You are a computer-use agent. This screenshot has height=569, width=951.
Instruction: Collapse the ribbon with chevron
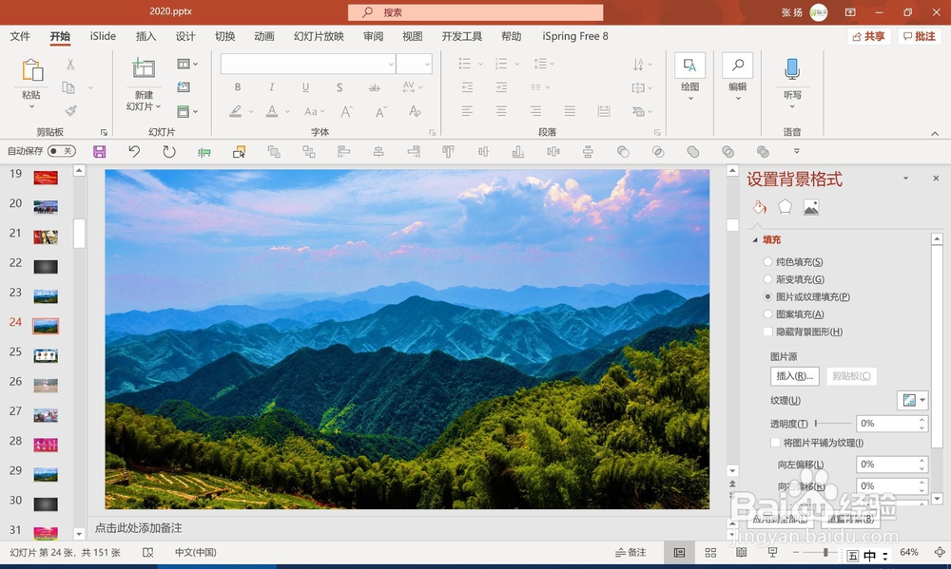click(x=935, y=133)
